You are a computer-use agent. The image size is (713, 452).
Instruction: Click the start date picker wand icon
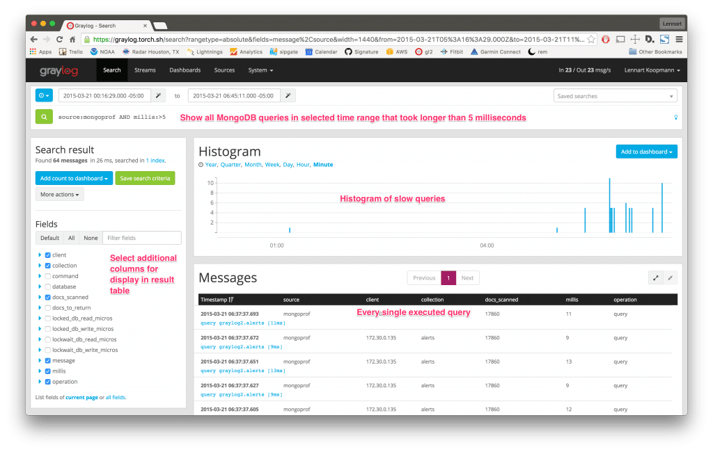tap(158, 95)
